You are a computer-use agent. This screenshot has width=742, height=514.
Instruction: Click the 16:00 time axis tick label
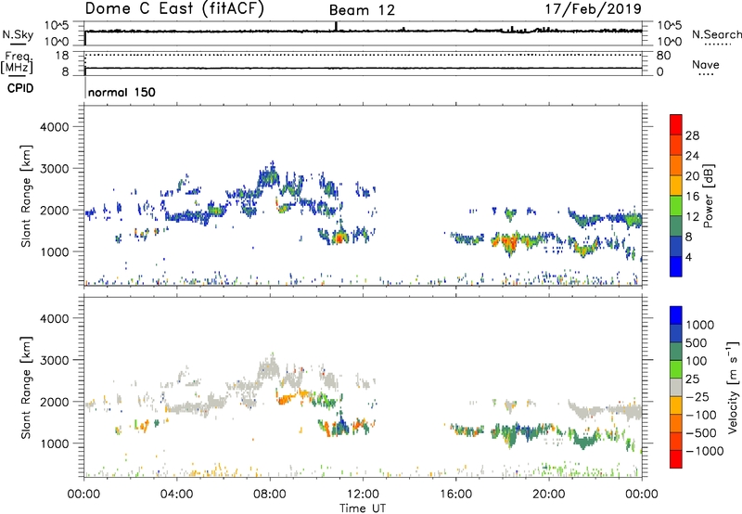pyautogui.click(x=455, y=495)
